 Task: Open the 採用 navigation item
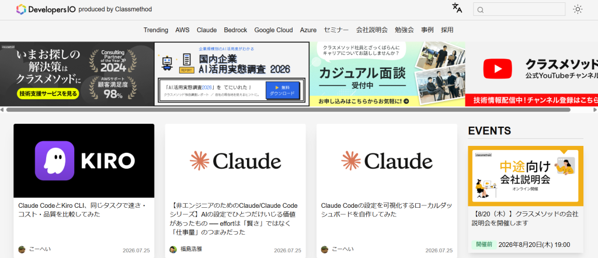point(447,30)
